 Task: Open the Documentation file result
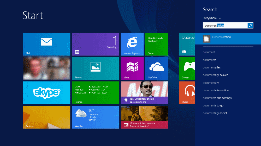[228, 39]
